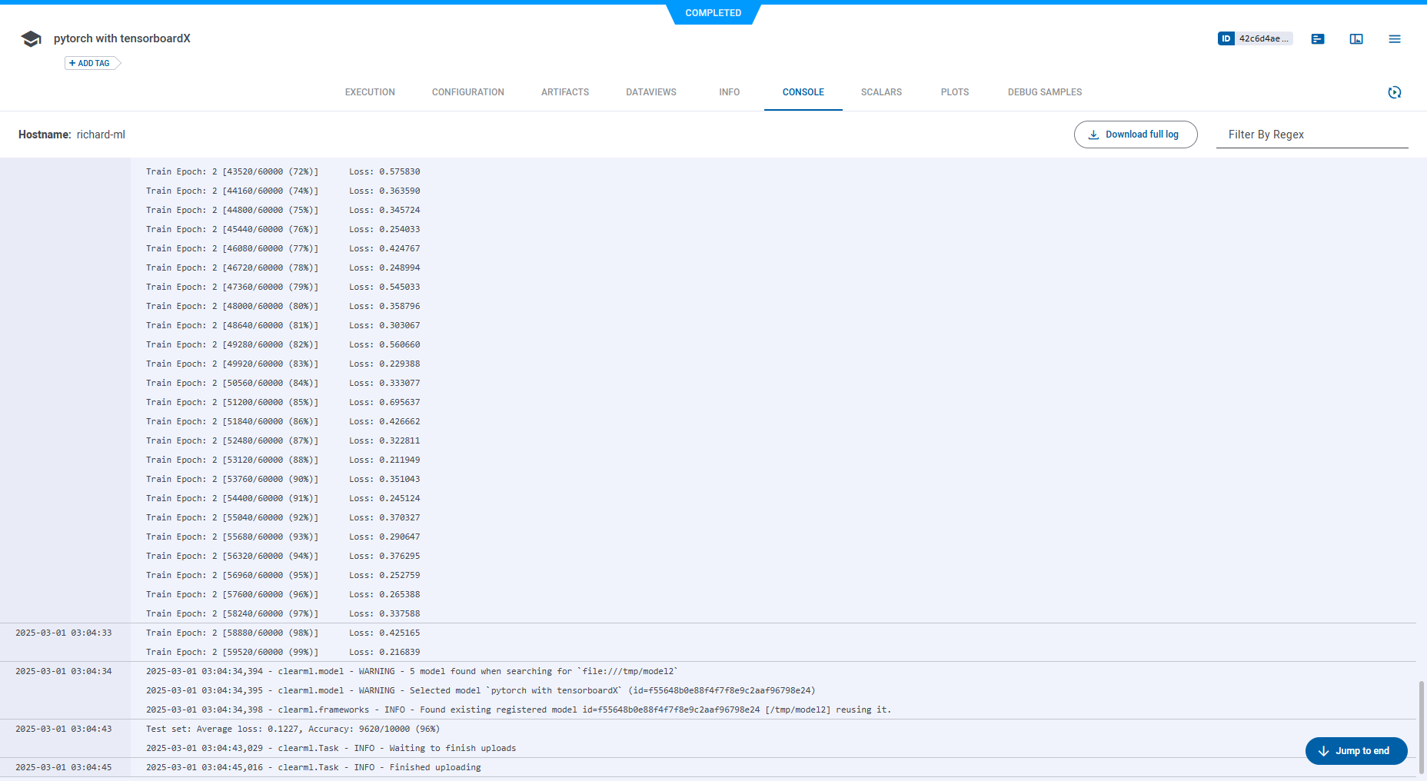Focus the Filter By Regex field

1311,135
